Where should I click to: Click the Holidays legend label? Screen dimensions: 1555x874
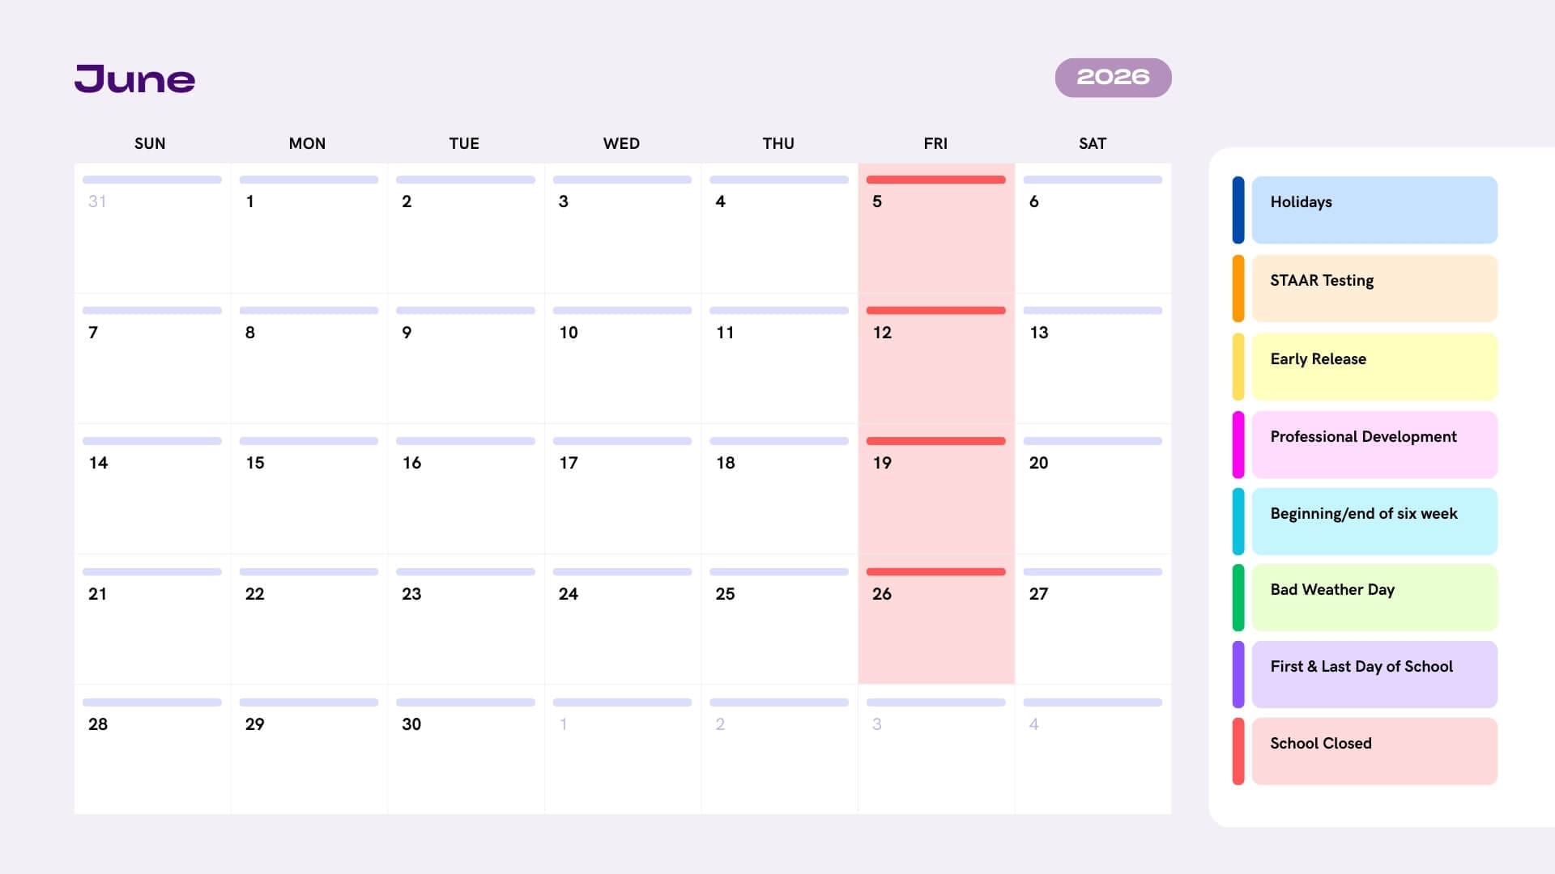pos(1301,202)
